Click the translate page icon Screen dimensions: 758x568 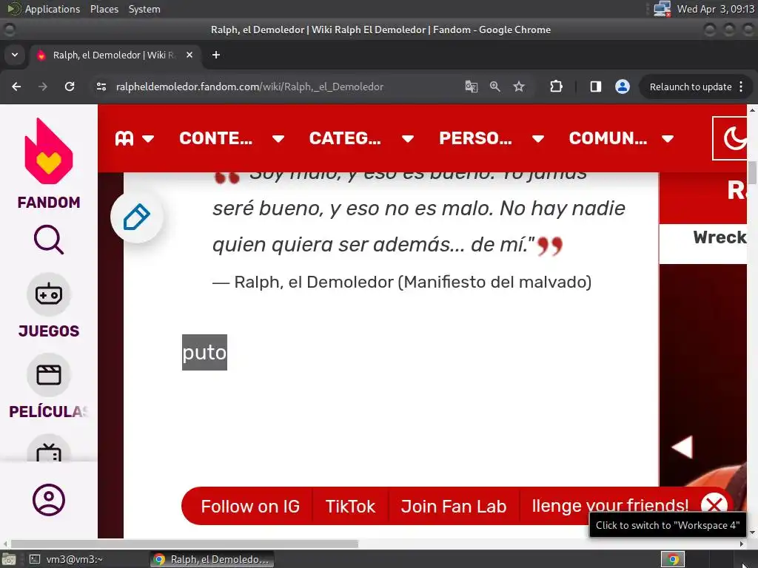(x=472, y=87)
